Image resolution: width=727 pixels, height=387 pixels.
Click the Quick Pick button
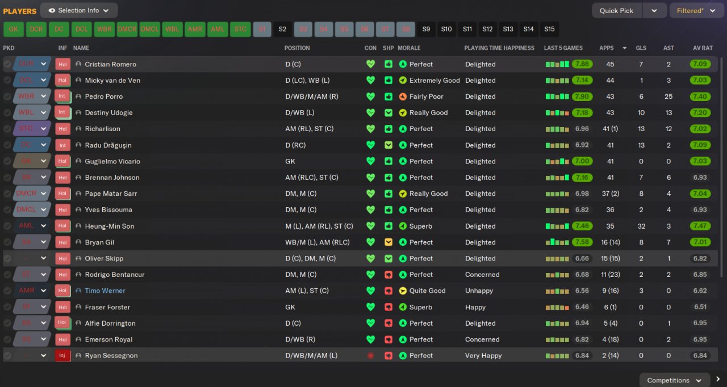click(617, 10)
